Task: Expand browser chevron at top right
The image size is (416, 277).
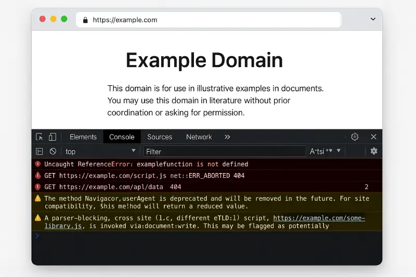Action: tap(373, 19)
